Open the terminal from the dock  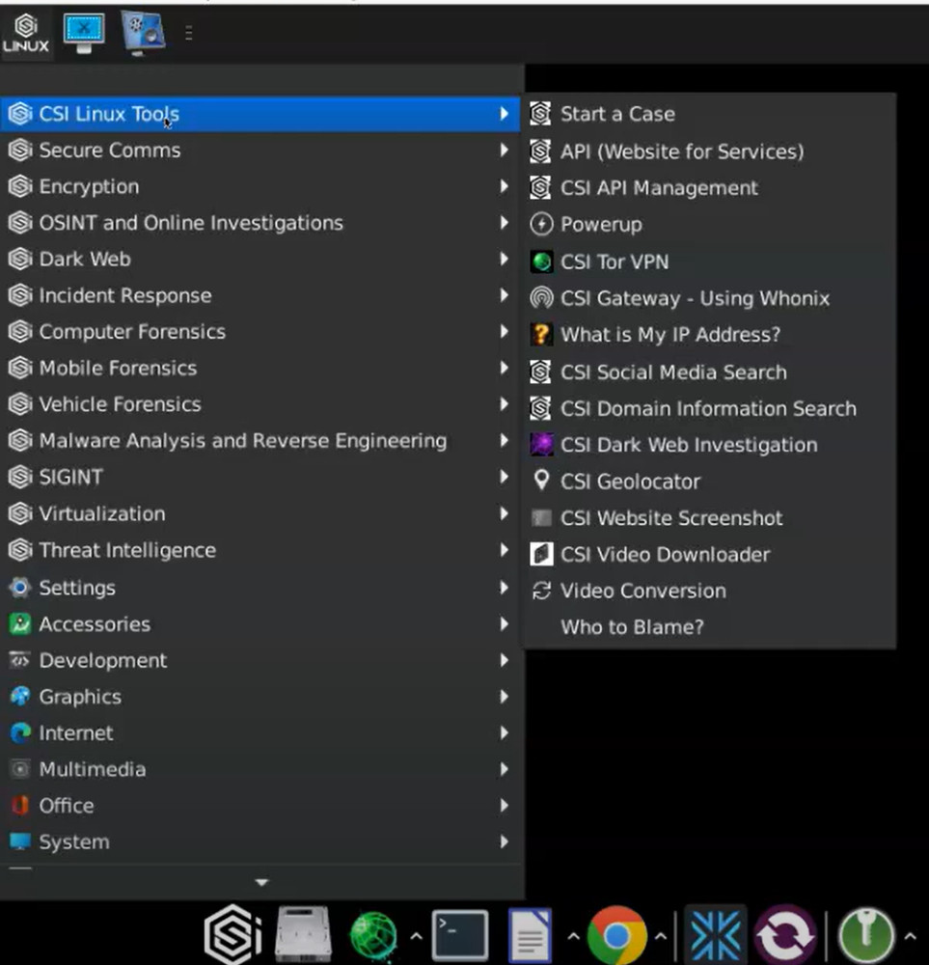click(x=460, y=933)
